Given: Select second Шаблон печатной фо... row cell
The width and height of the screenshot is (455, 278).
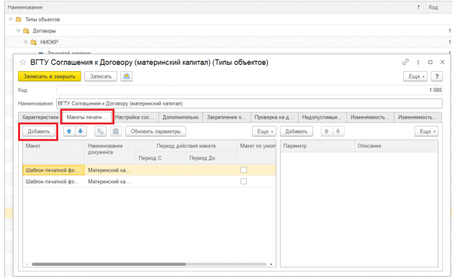Looking at the screenshot, I should tap(53, 182).
